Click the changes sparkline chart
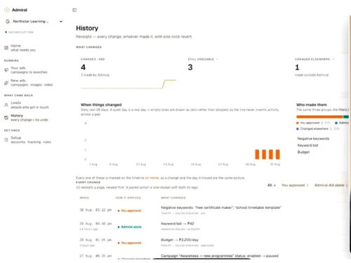 [128, 84]
